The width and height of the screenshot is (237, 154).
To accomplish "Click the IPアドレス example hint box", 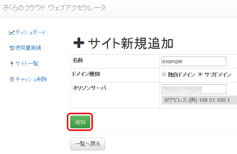I will tap(199, 100).
